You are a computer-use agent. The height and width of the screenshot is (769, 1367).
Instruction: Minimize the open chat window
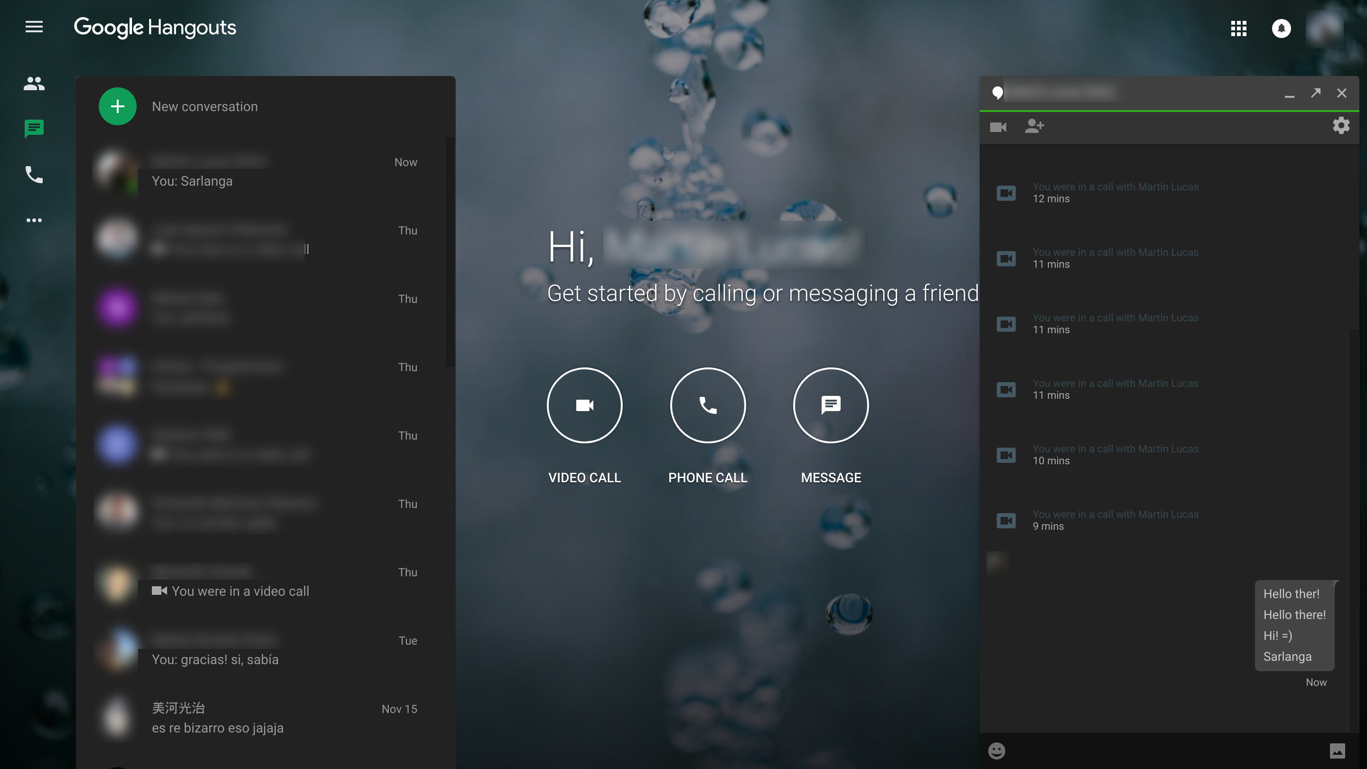point(1289,94)
